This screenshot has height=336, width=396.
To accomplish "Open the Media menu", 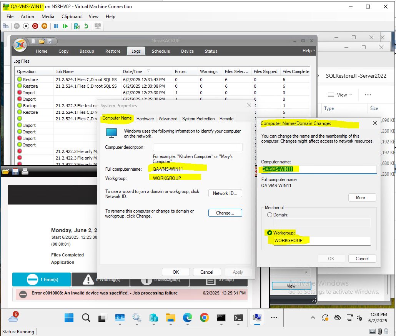I will coord(48,17).
